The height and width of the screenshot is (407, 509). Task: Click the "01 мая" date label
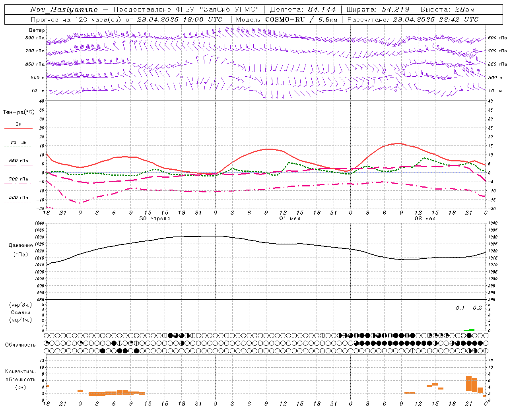290,218
